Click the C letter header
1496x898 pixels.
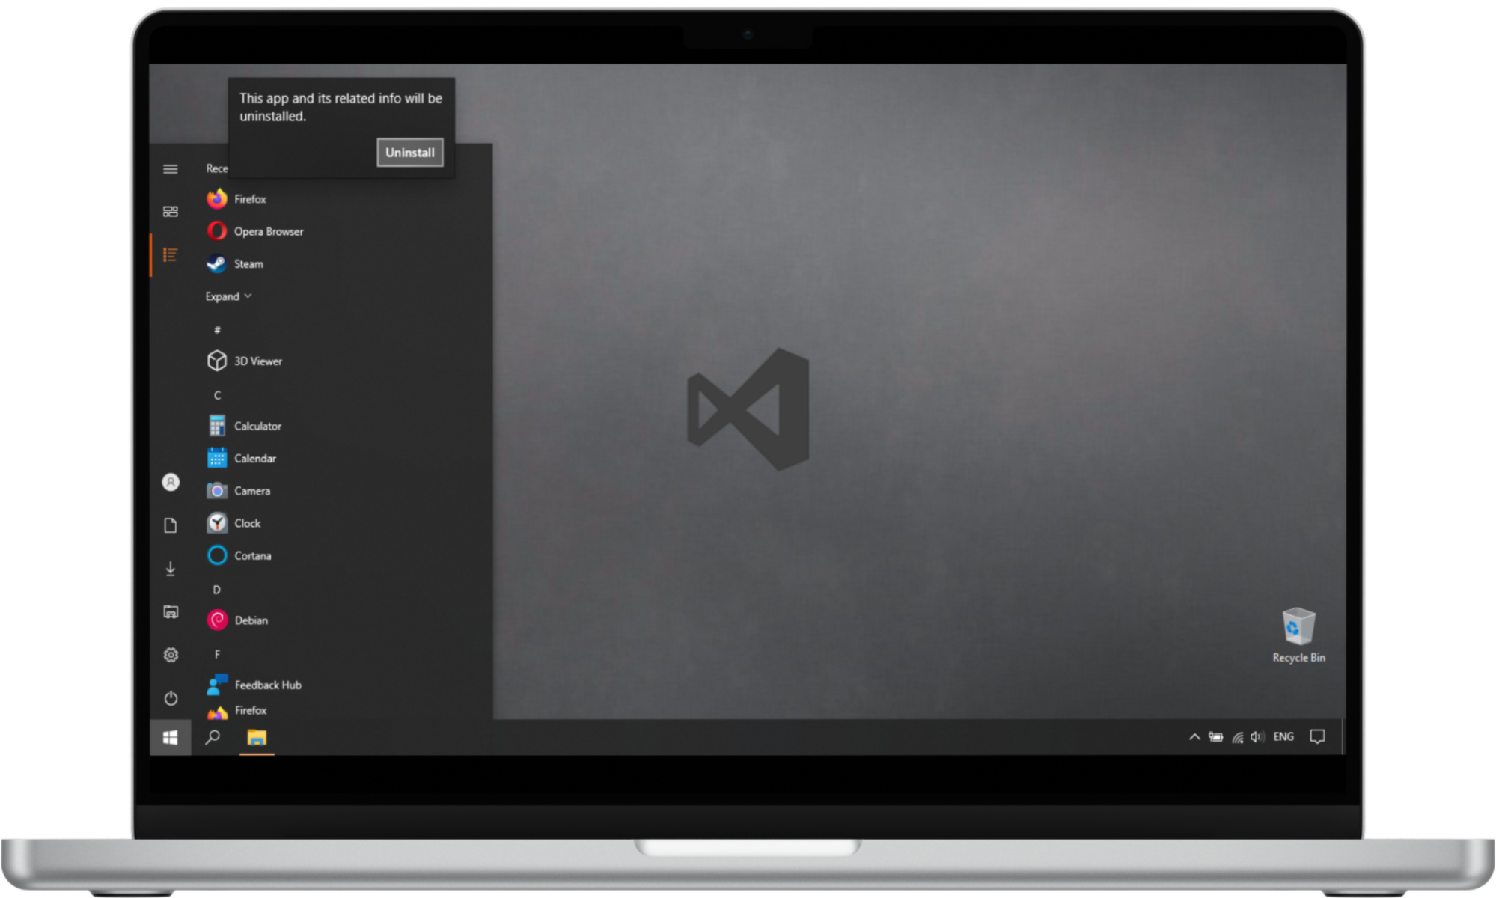click(x=217, y=395)
